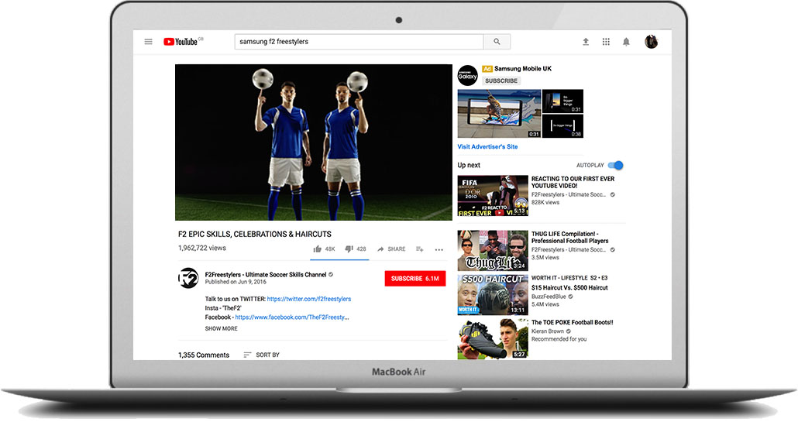Open F2Freestylers channel name link
This screenshot has height=422, width=798.
[266, 275]
